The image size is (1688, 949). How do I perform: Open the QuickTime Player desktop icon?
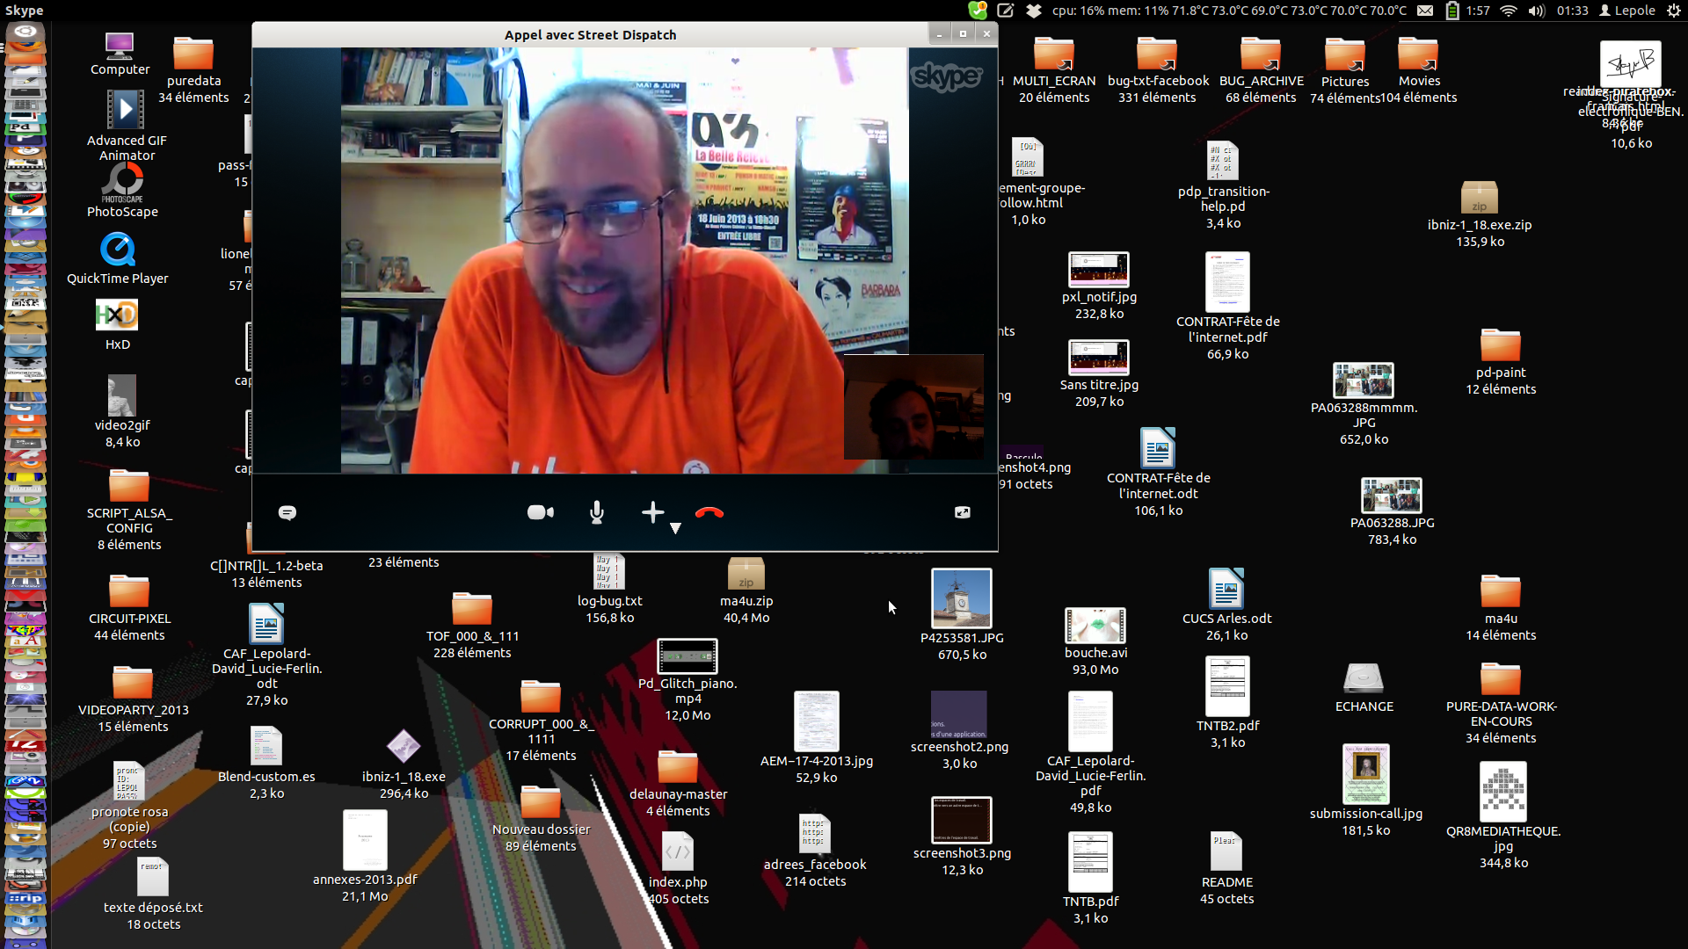pyautogui.click(x=118, y=250)
